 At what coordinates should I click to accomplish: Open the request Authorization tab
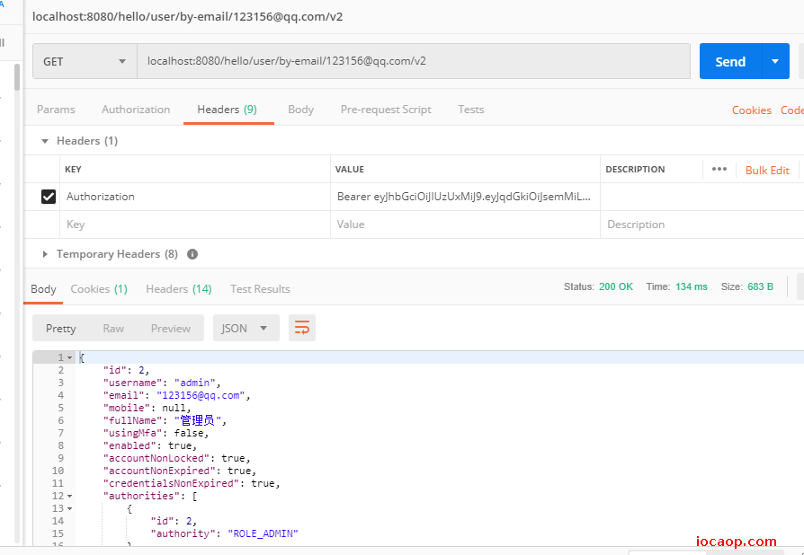(136, 110)
